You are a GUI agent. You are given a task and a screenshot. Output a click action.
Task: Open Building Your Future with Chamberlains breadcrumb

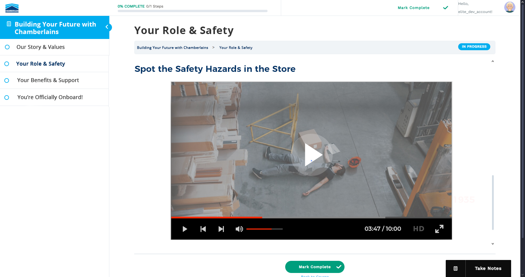[172, 48]
